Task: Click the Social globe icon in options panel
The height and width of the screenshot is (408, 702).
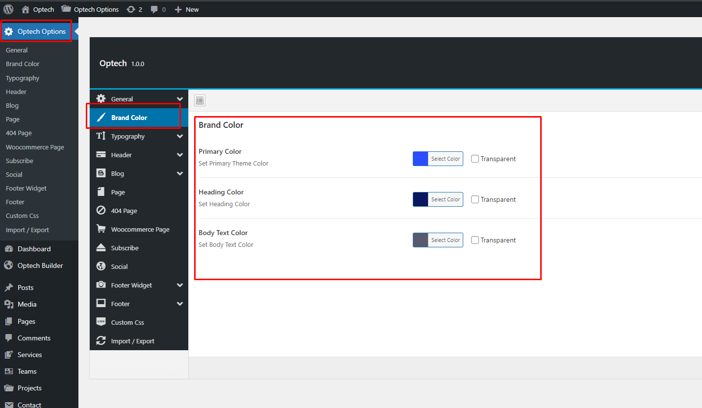Action: click(x=101, y=266)
